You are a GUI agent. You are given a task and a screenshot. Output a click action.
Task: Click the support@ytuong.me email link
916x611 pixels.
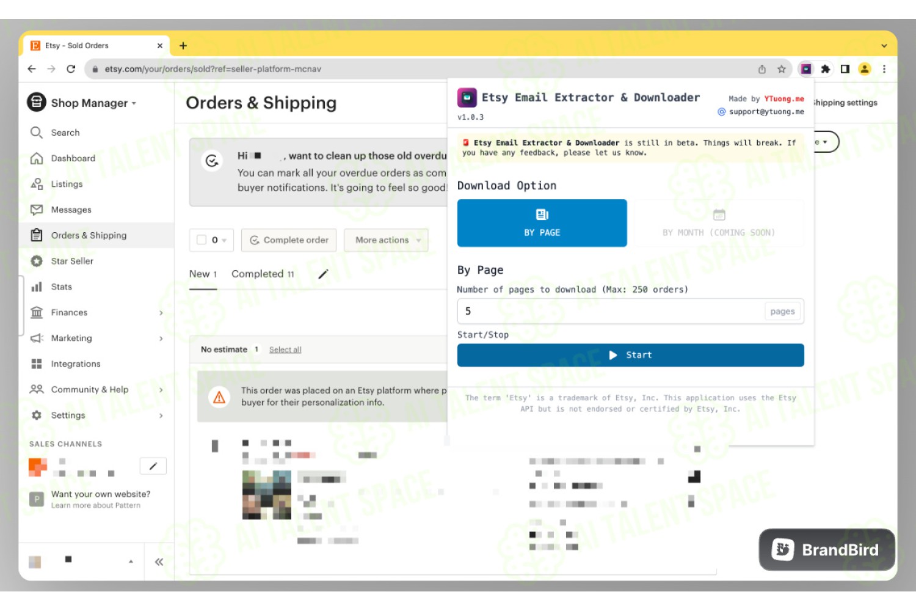click(x=766, y=112)
